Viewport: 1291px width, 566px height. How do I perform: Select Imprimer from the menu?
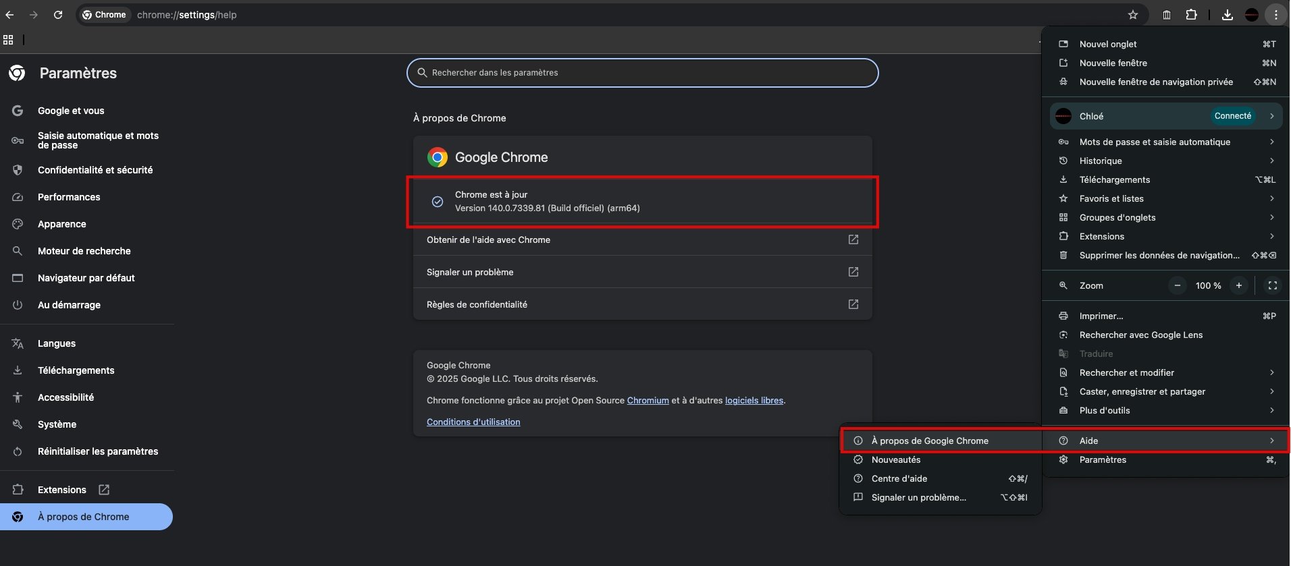click(x=1166, y=316)
